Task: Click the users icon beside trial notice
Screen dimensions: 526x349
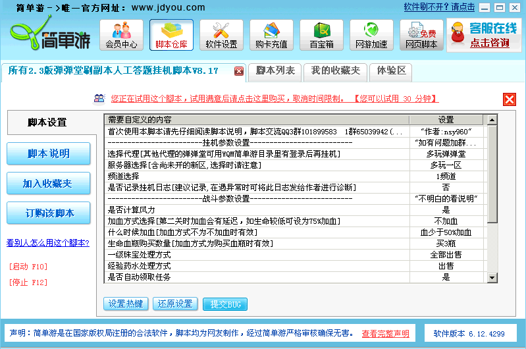Action: coord(99,99)
